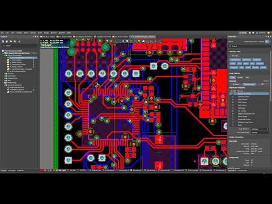Click the home icon next to Share button
Viewport: 272px width, 204px height.
pyautogui.click(x=250, y=33)
